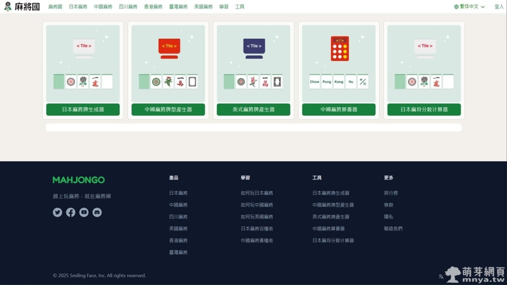
Task: Open the 中國麻將算番器 button
Action: point(338,109)
